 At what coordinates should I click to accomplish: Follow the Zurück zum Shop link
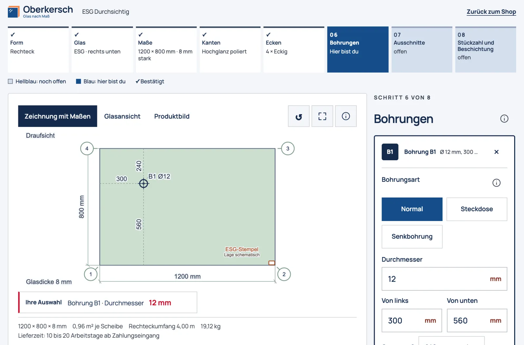coord(491,12)
